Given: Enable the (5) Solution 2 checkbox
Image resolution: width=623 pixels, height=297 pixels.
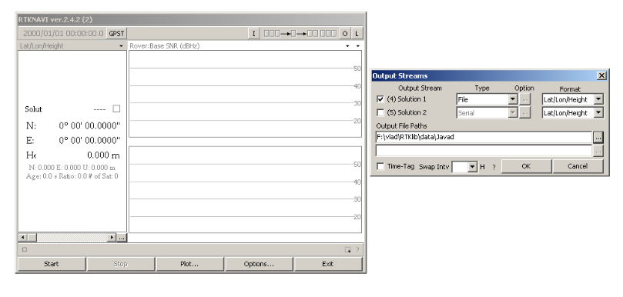Looking at the screenshot, I should pyautogui.click(x=380, y=113).
